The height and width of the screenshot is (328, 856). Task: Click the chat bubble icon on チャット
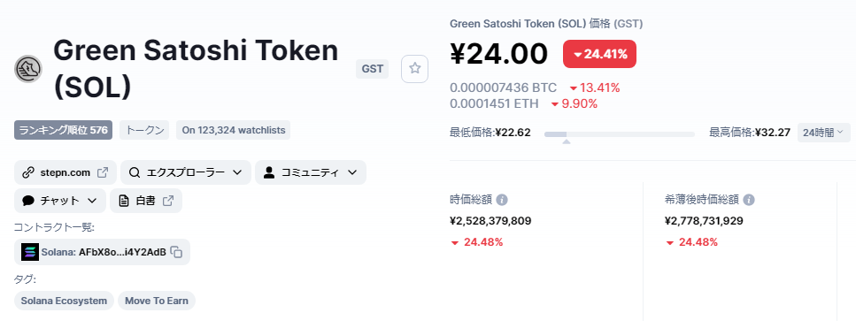pyautogui.click(x=28, y=201)
